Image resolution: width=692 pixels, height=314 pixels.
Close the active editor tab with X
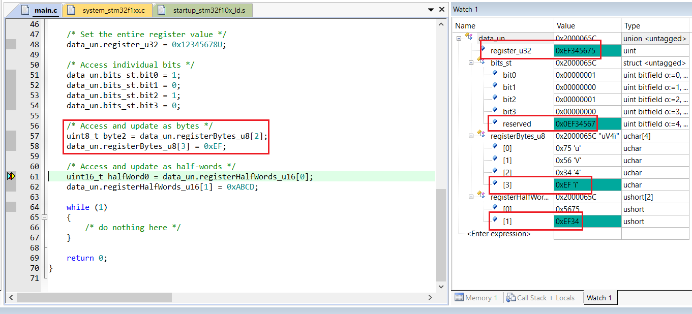click(442, 10)
